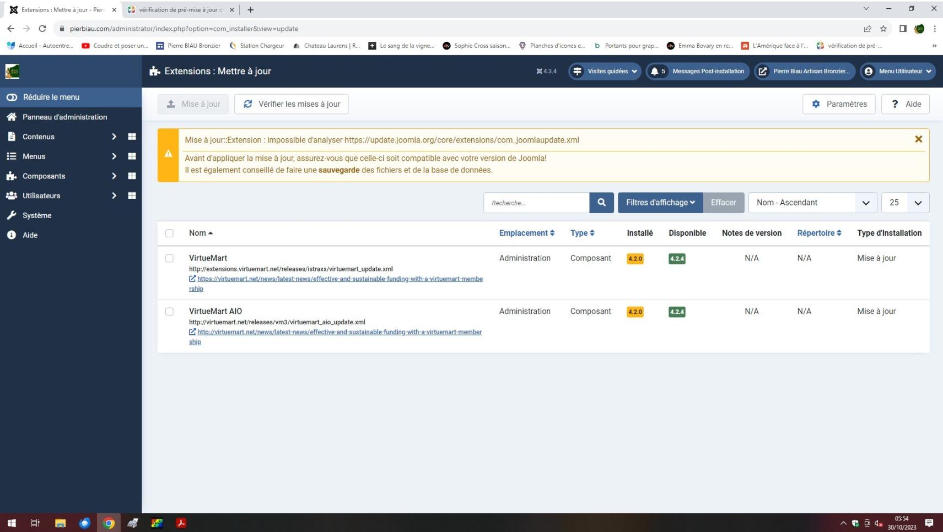
Task: Open Pierre Biau Artisan Bronzier site link
Action: point(805,71)
